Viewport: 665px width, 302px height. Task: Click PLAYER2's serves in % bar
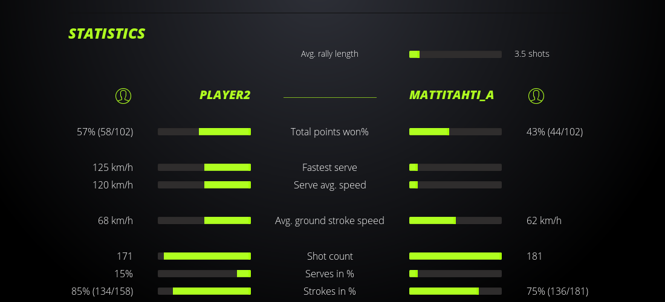[204, 274]
